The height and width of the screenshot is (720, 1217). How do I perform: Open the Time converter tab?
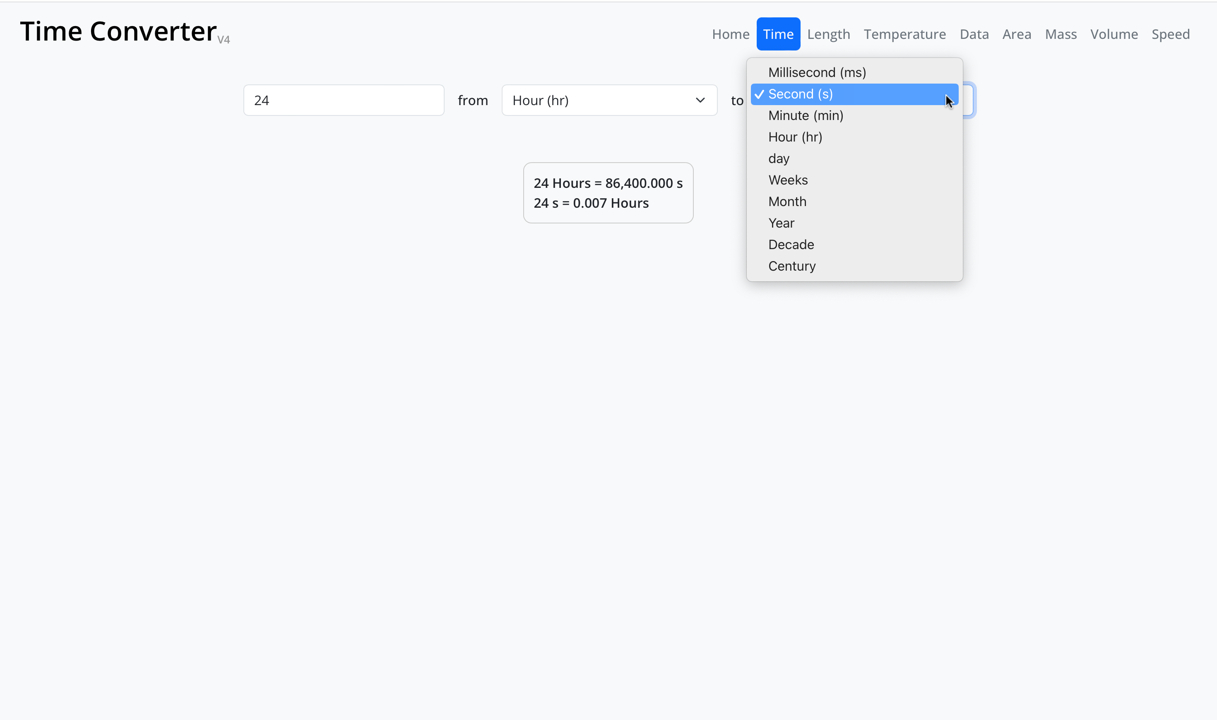coord(778,34)
